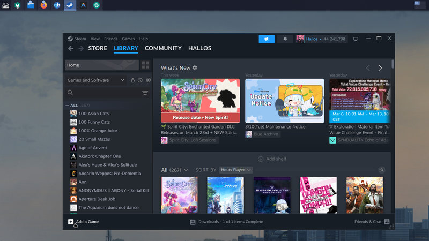This screenshot has height=241, width=429.
Task: Open Friends & Chat grid icon
Action: [x=387, y=222]
